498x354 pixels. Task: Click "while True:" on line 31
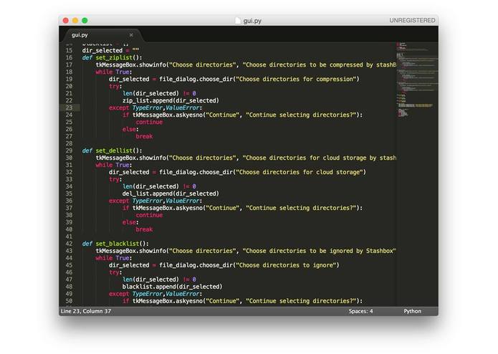[114, 165]
